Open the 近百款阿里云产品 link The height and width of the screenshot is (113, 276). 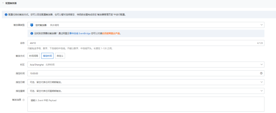pyautogui.click(x=111, y=33)
